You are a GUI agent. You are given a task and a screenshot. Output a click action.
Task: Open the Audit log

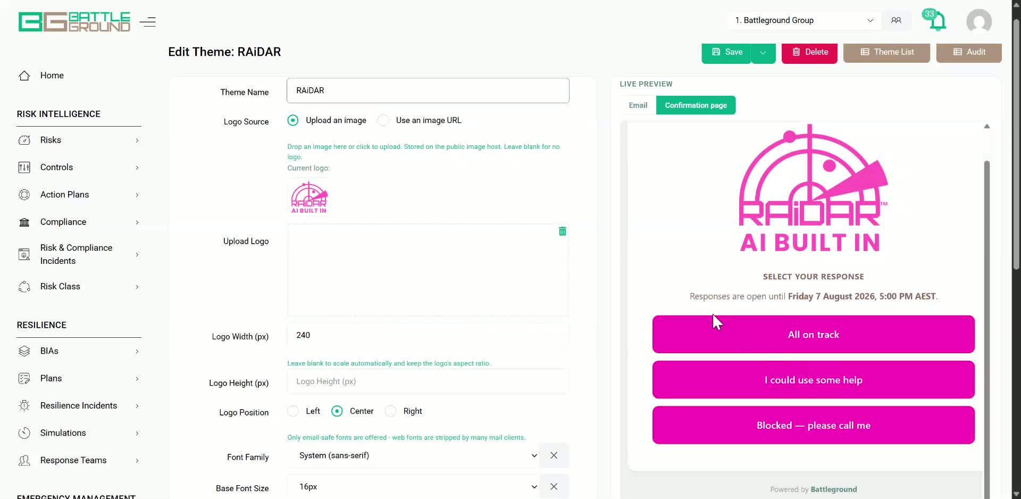coord(969,52)
